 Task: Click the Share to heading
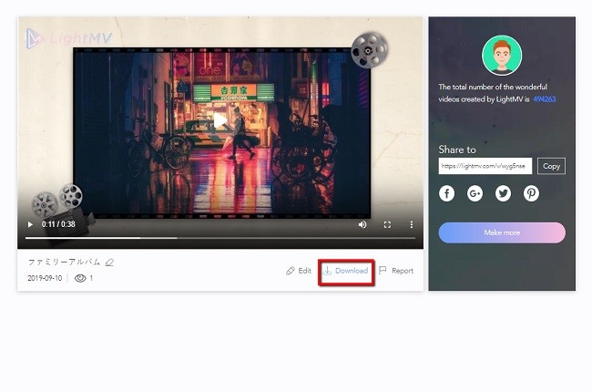(x=457, y=150)
